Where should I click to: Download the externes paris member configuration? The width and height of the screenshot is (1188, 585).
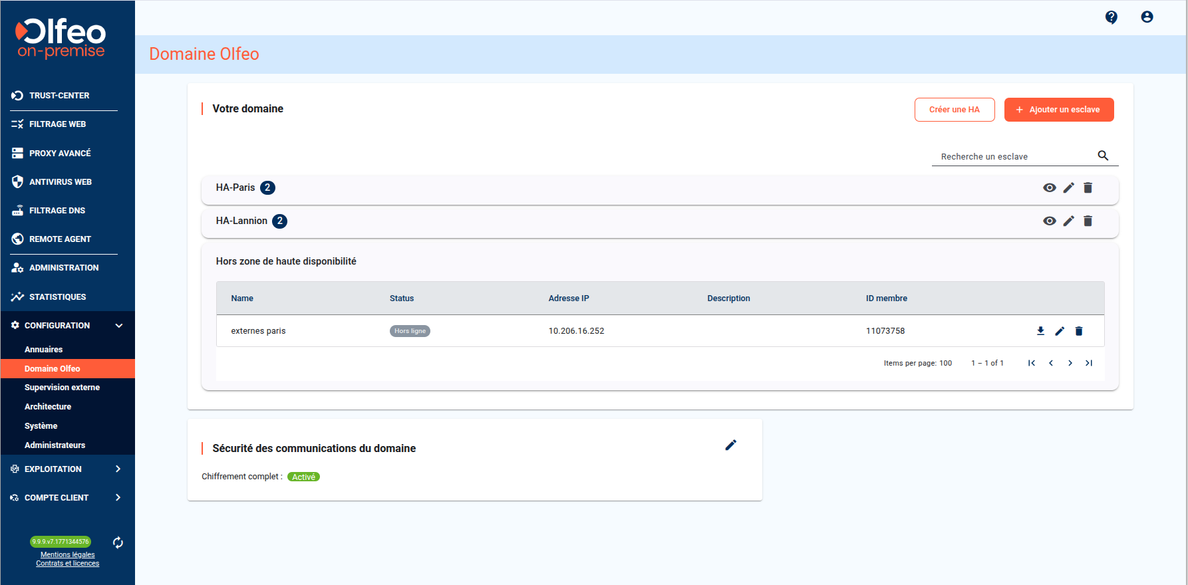coord(1040,331)
